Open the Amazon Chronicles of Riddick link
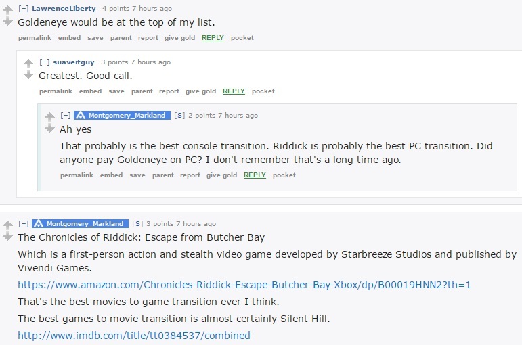 [x=244, y=285]
